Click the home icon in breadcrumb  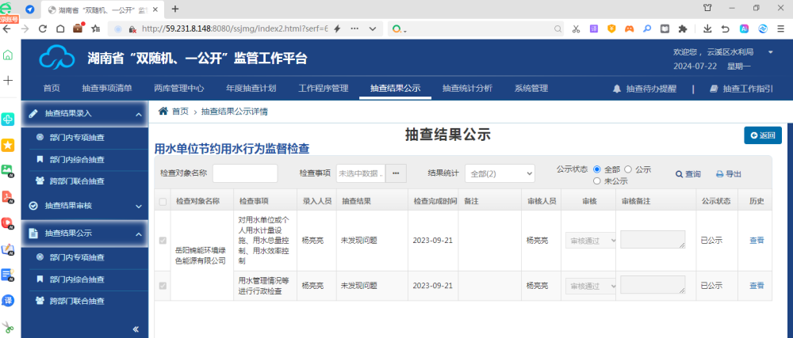pyautogui.click(x=163, y=112)
